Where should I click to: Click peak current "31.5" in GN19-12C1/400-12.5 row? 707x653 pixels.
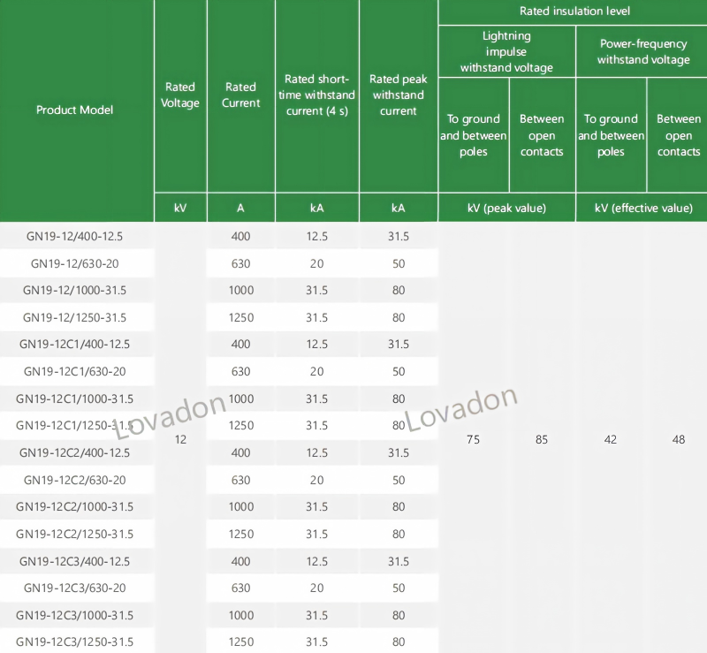(x=399, y=344)
